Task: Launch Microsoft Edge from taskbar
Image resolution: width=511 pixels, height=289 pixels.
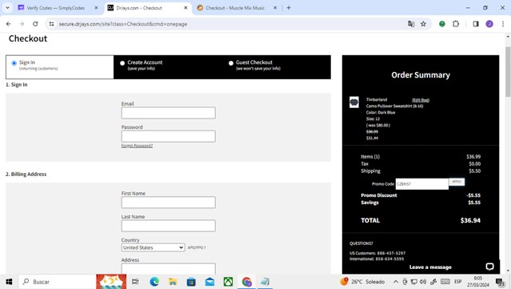Action: point(154,282)
